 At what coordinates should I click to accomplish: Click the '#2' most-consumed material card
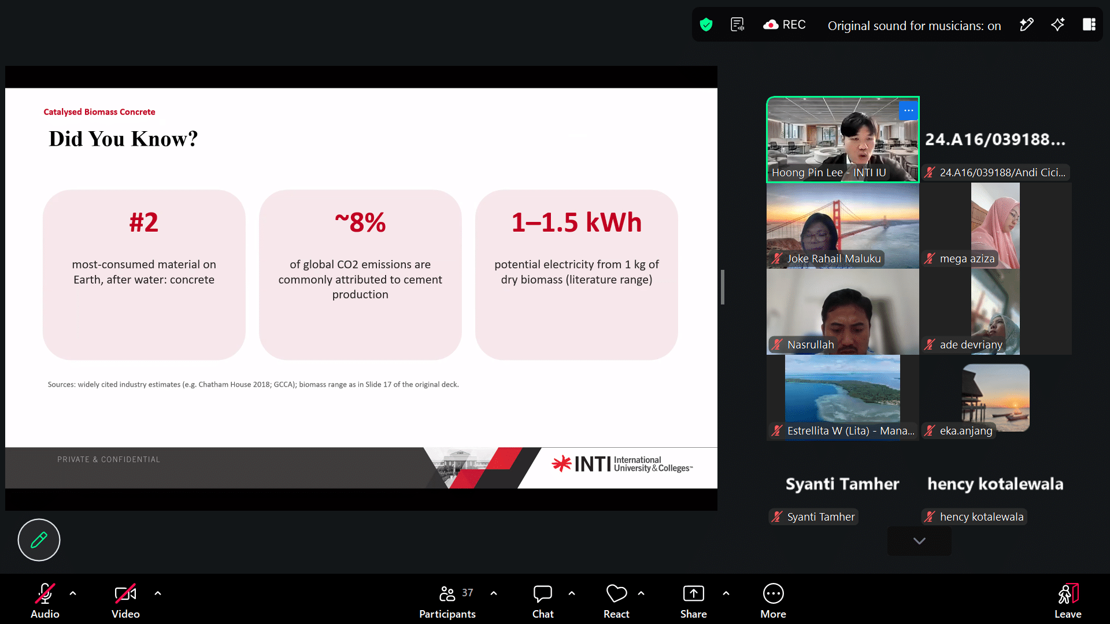pyautogui.click(x=144, y=275)
